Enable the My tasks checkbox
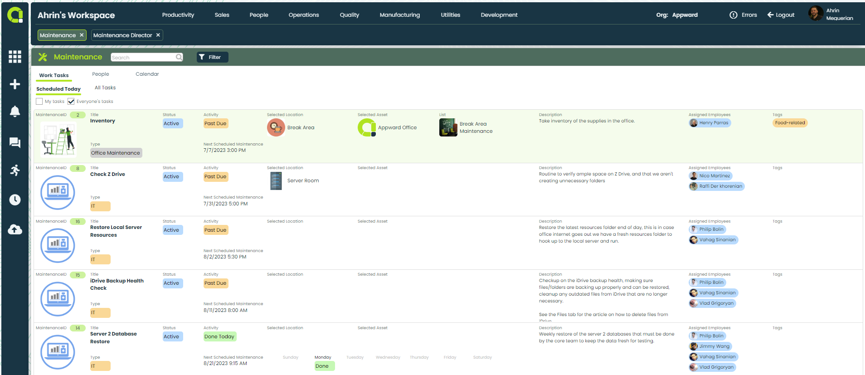The height and width of the screenshot is (375, 865). point(39,102)
